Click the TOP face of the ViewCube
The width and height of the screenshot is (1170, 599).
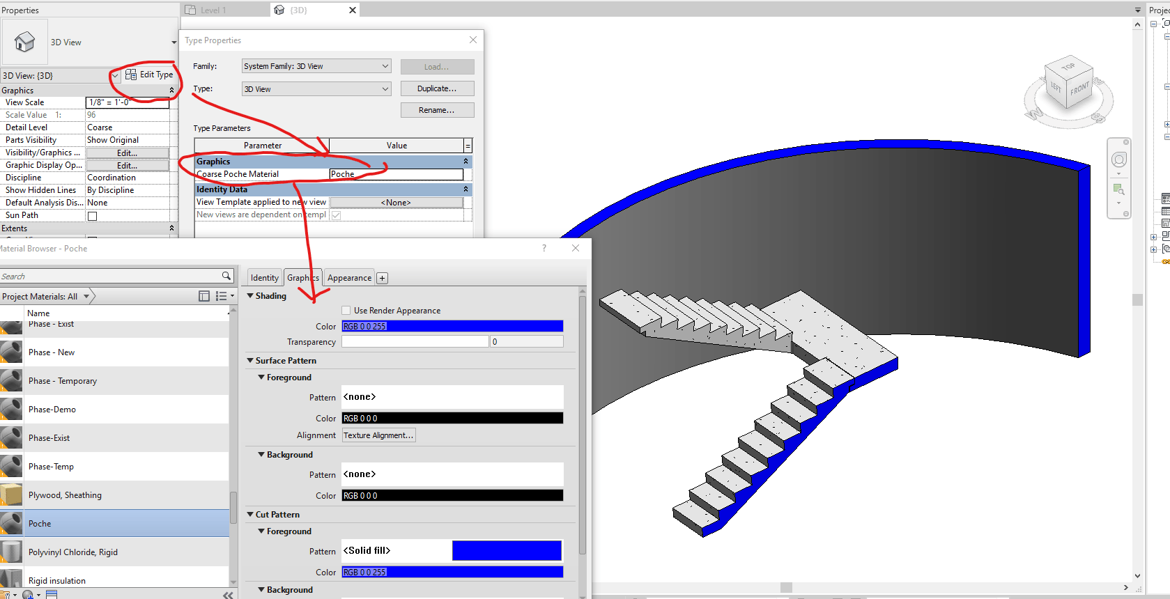[x=1068, y=67]
